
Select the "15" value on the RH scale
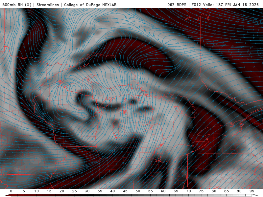click(x=49, y=191)
